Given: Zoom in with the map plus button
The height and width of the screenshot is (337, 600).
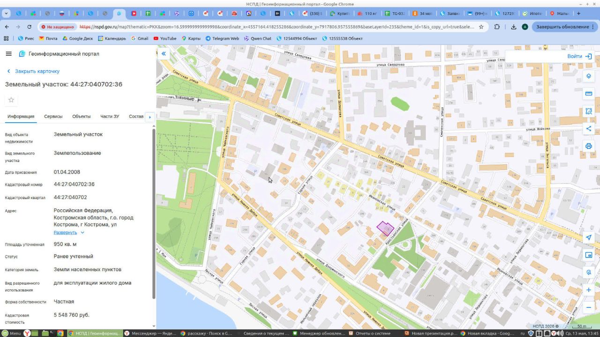Looking at the screenshot, I should tap(589, 290).
